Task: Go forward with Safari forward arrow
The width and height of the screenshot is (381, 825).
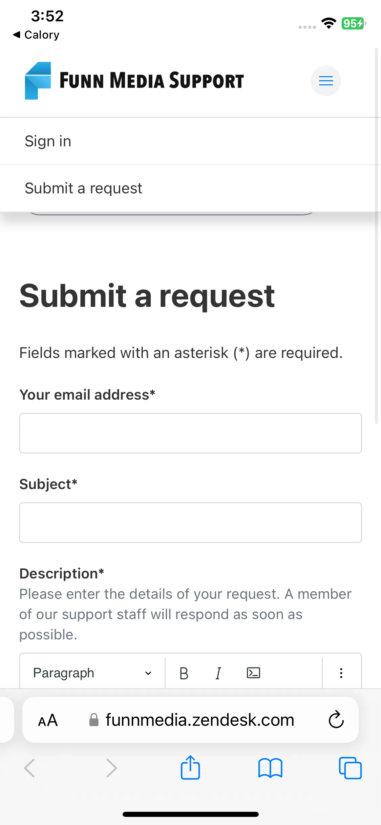Action: point(111,768)
